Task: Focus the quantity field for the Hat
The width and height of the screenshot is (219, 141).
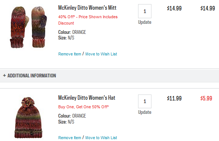Action: [x=145, y=101]
